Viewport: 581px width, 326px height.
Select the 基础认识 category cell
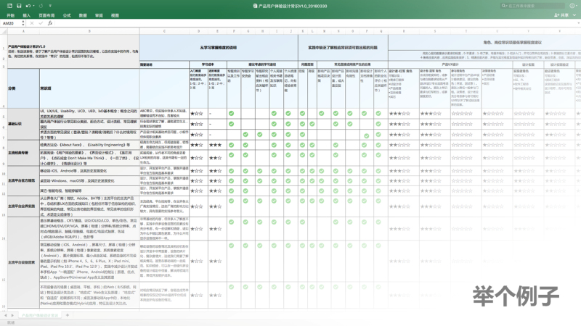23,124
